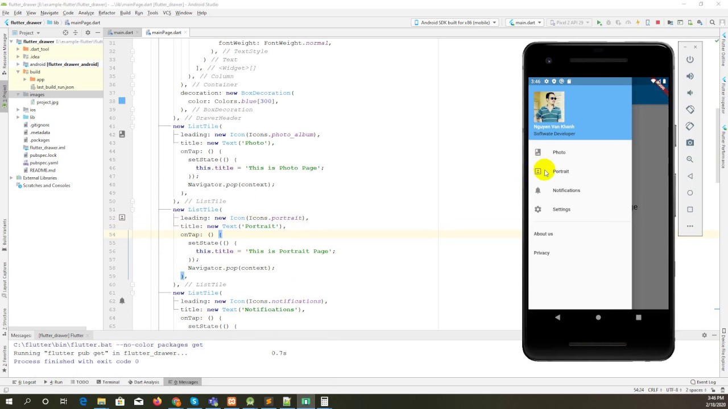Screen dimensions: 728x409
Task: Tap About us in the drawer
Action: pyautogui.click(x=580, y=234)
